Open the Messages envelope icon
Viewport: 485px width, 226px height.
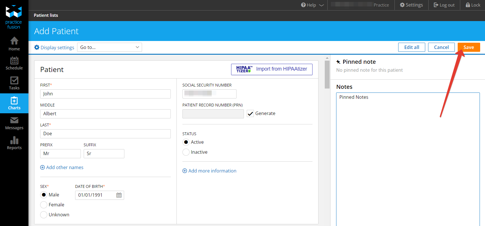[14, 120]
